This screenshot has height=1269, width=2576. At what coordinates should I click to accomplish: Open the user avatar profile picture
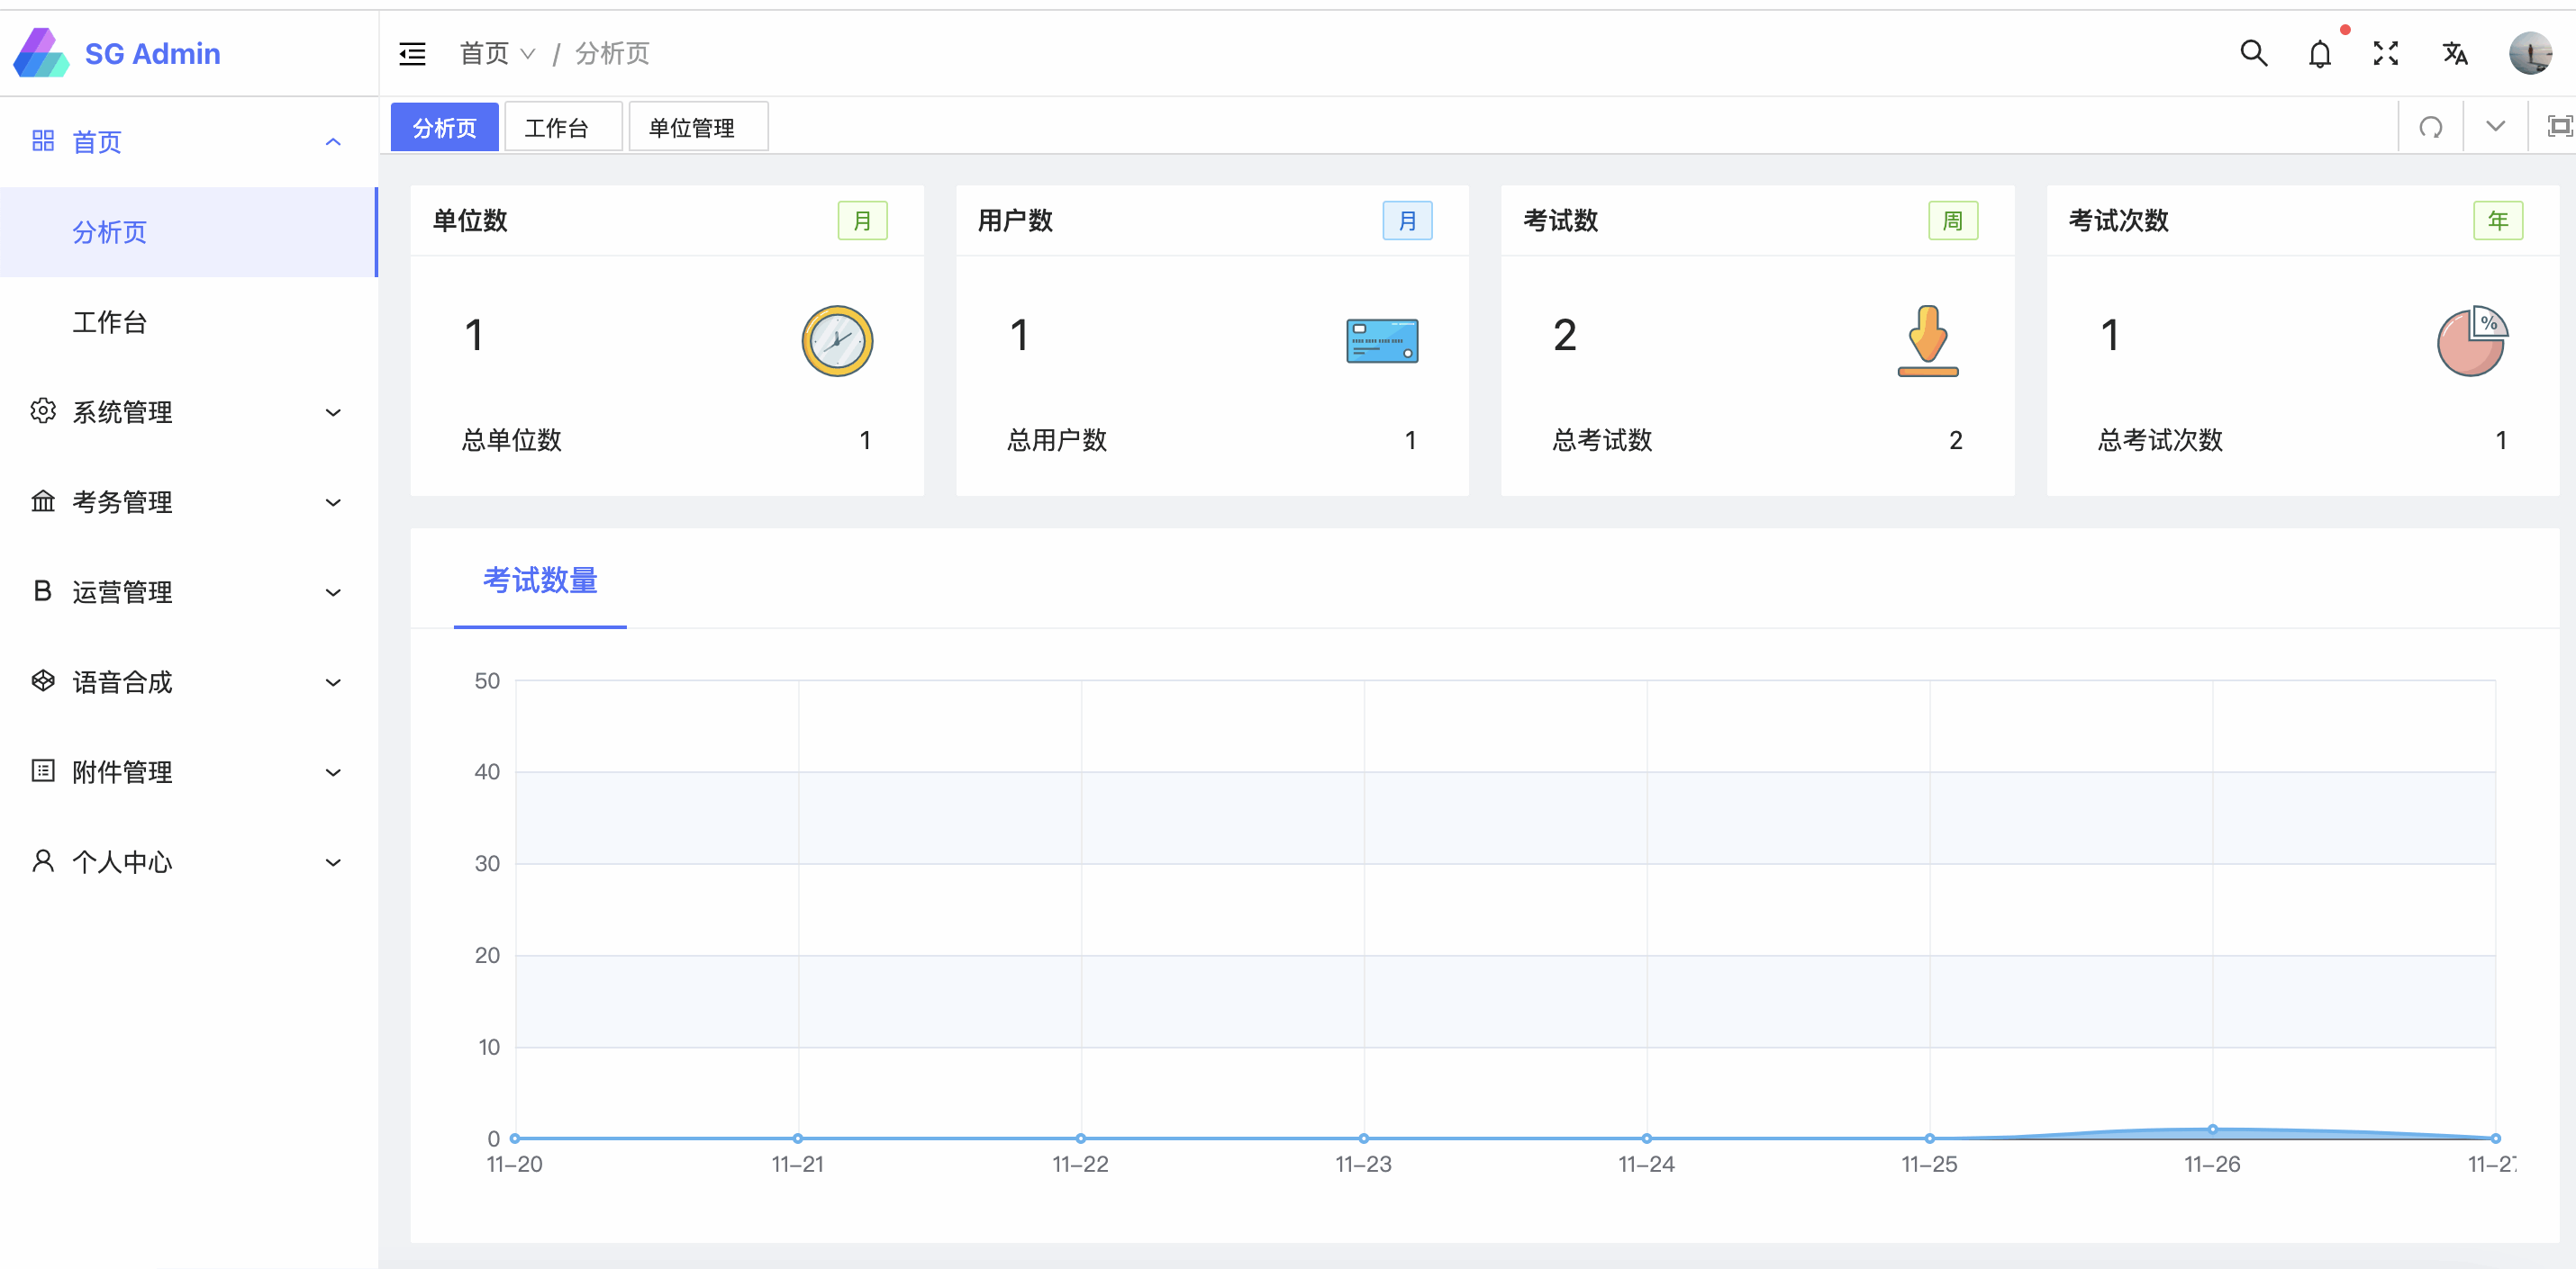point(2531,53)
